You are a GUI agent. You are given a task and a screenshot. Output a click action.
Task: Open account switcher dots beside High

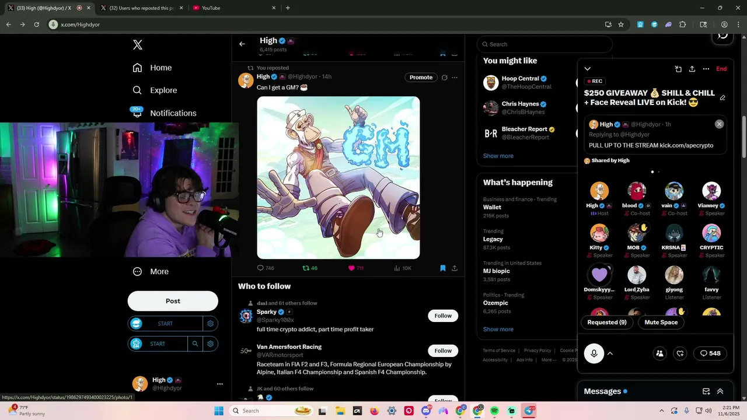click(x=220, y=384)
